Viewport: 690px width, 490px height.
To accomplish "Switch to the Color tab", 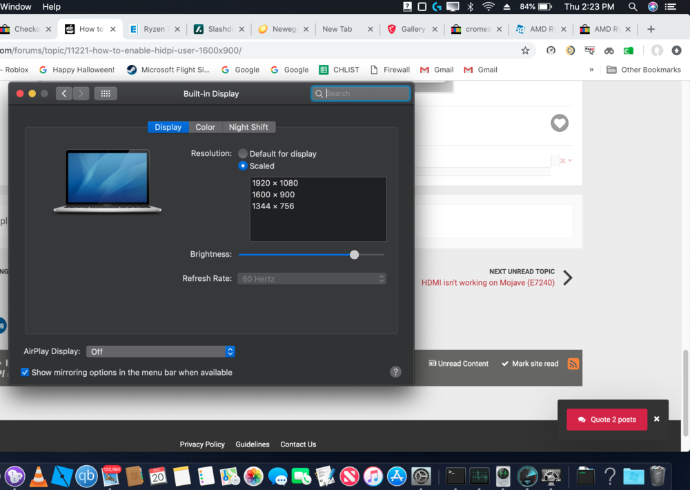I will (x=205, y=127).
